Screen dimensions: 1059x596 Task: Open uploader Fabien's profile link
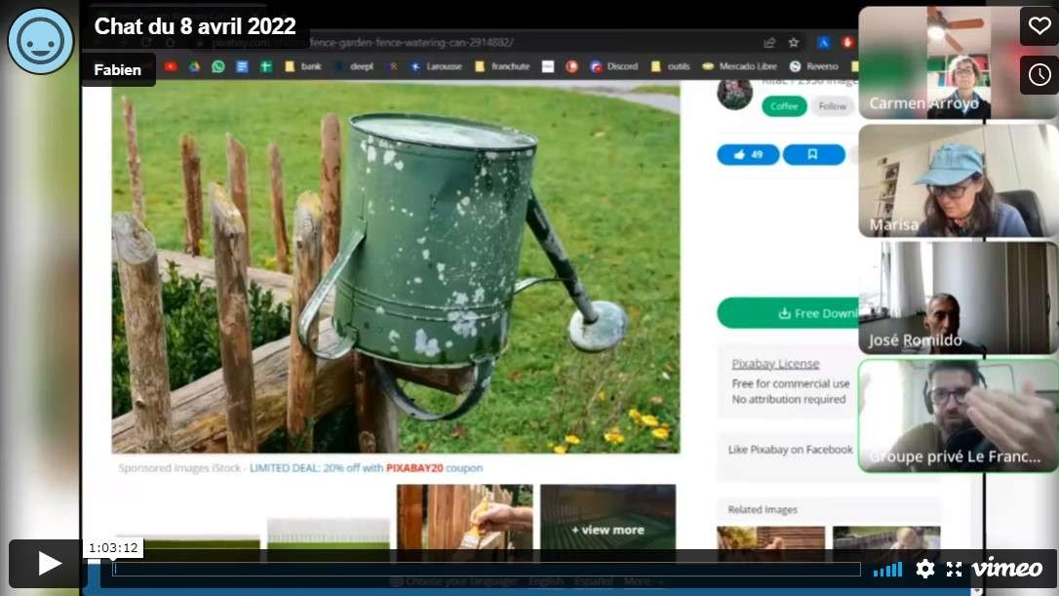118,69
